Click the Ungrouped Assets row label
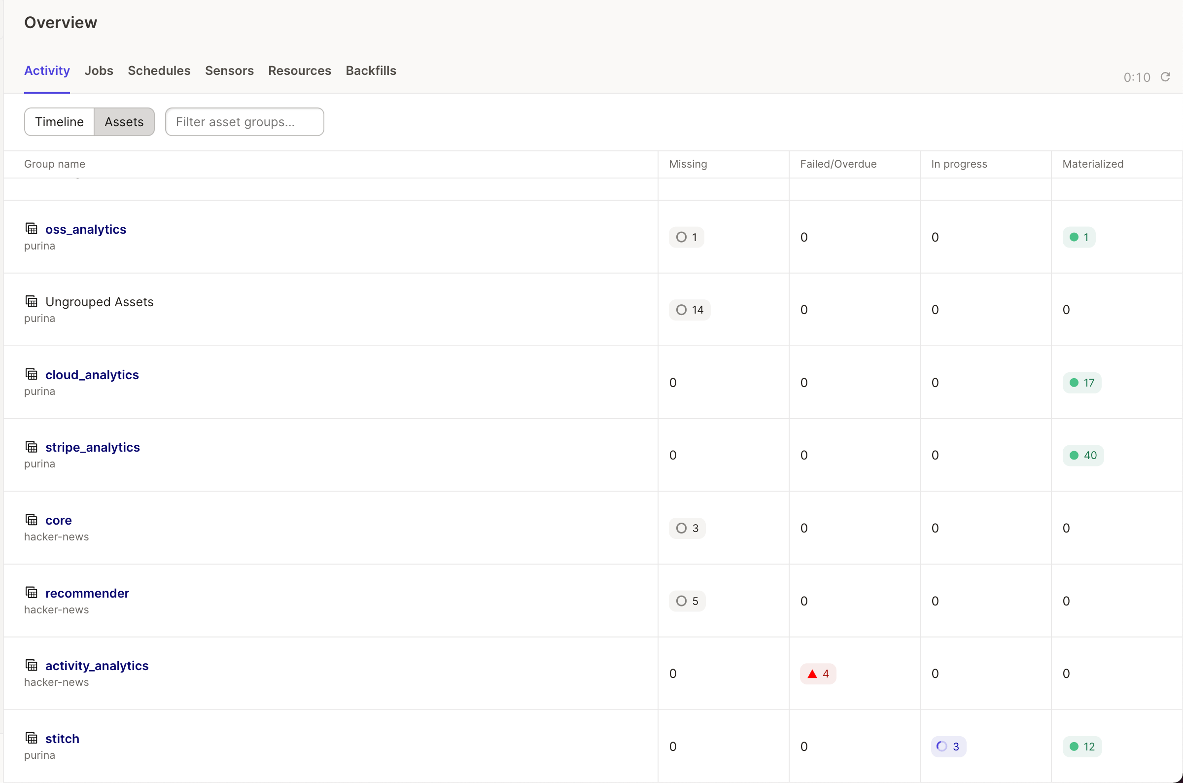Screen dimensions: 1183x783 coord(100,302)
